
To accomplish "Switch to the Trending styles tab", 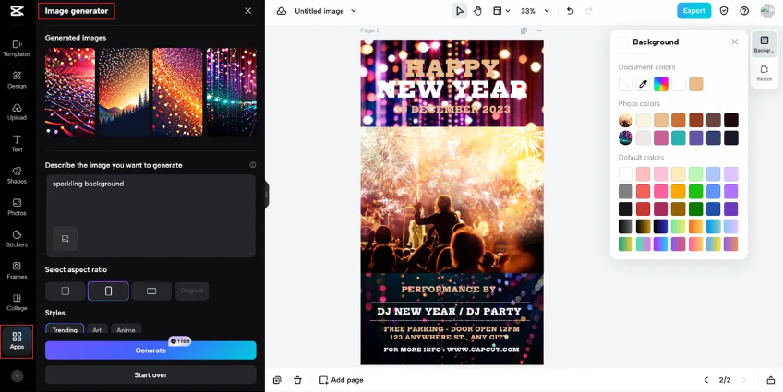I will [65, 329].
